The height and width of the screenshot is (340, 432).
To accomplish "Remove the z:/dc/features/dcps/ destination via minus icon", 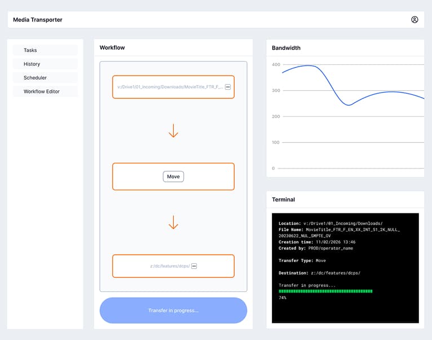I will [x=194, y=266].
